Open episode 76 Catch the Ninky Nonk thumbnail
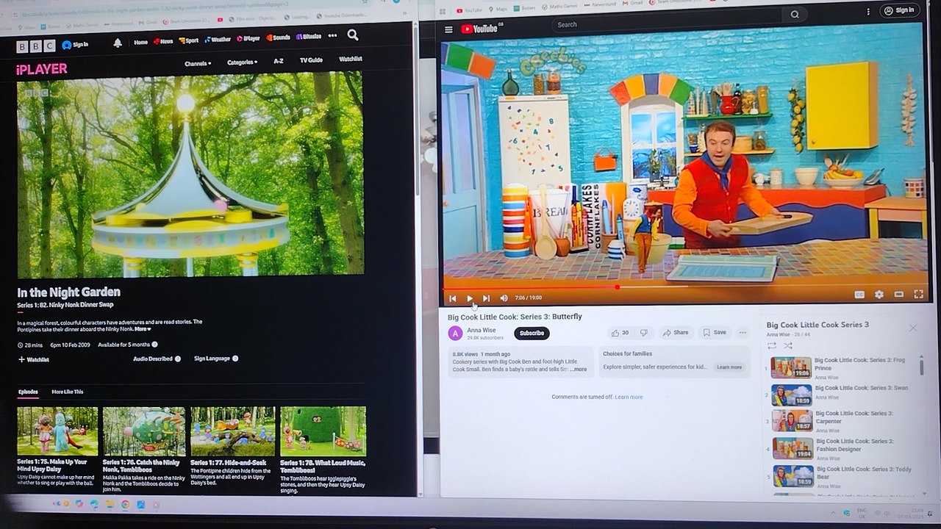 [144, 431]
